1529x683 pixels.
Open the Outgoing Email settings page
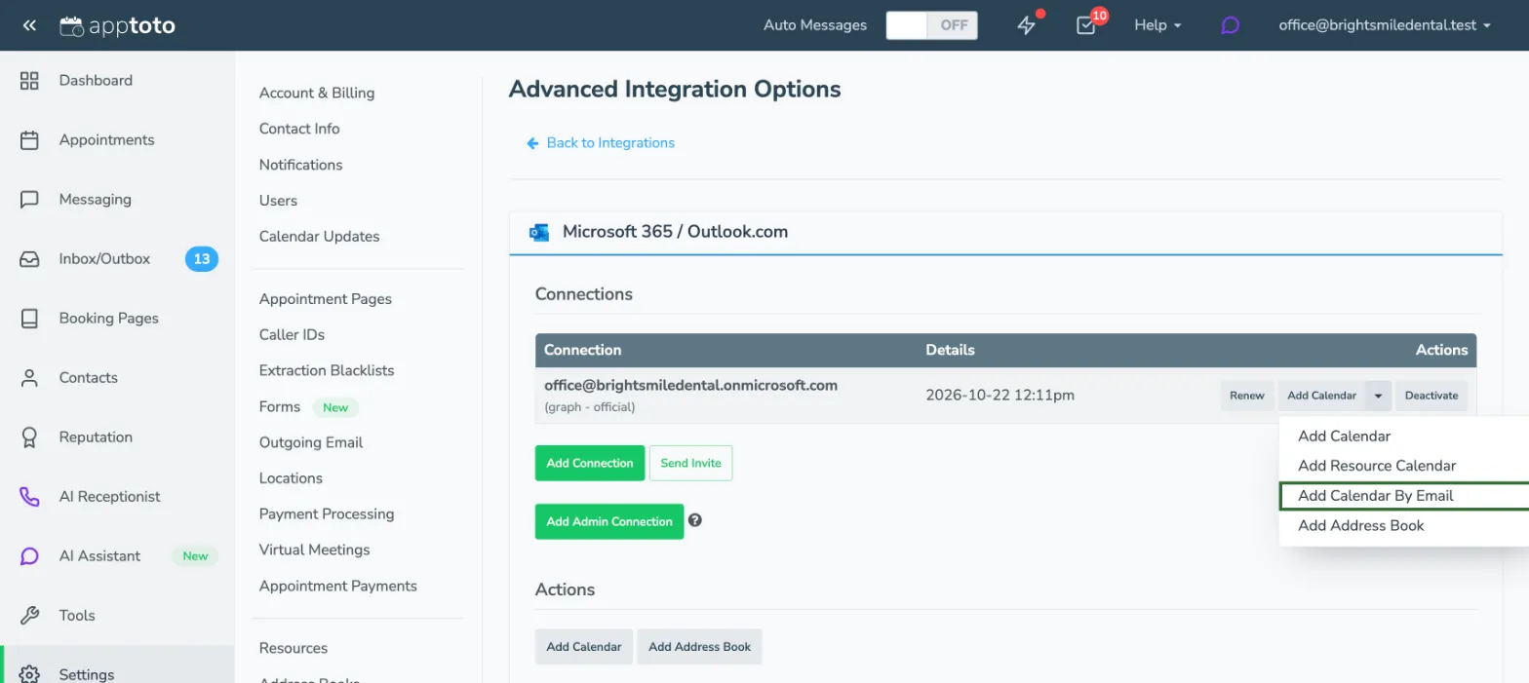pos(311,442)
